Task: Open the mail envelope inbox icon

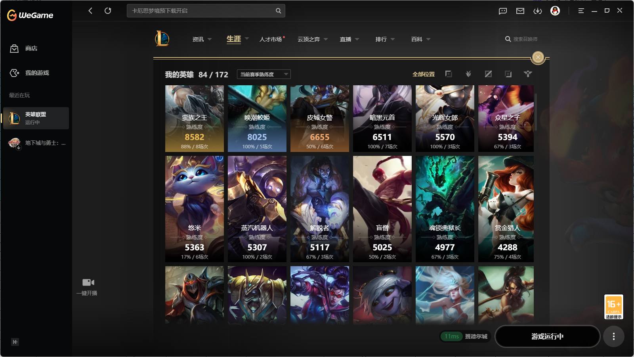Action: [x=520, y=11]
